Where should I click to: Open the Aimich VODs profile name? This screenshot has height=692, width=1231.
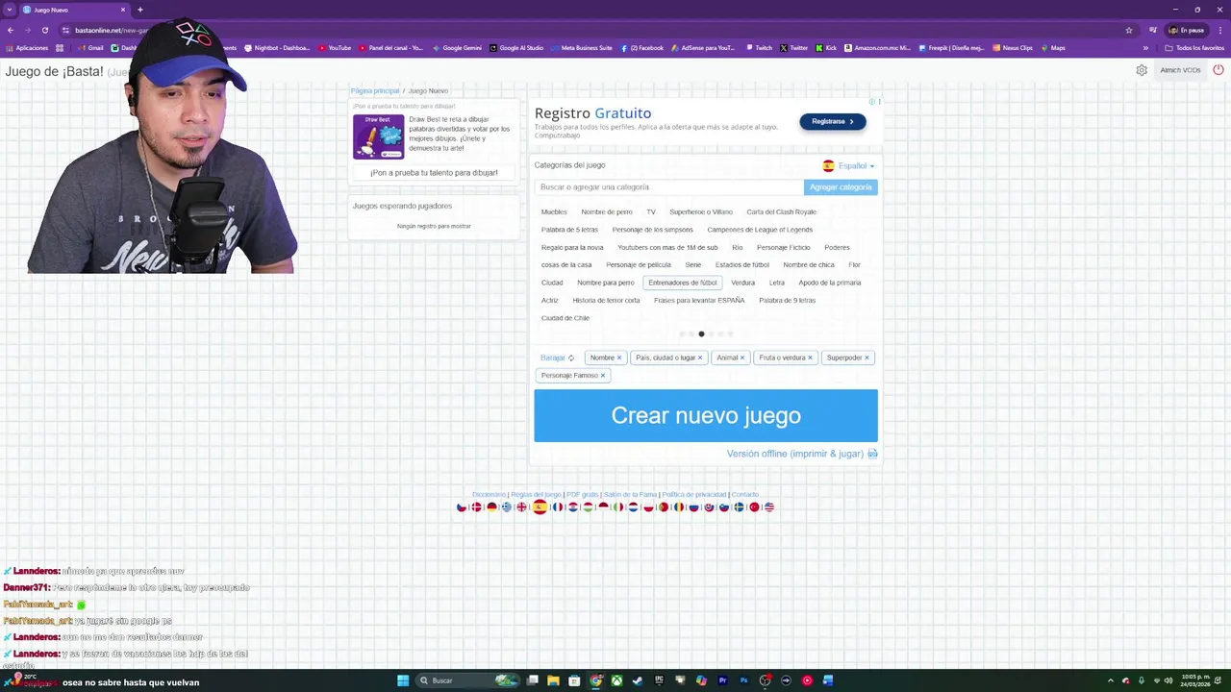click(1180, 70)
